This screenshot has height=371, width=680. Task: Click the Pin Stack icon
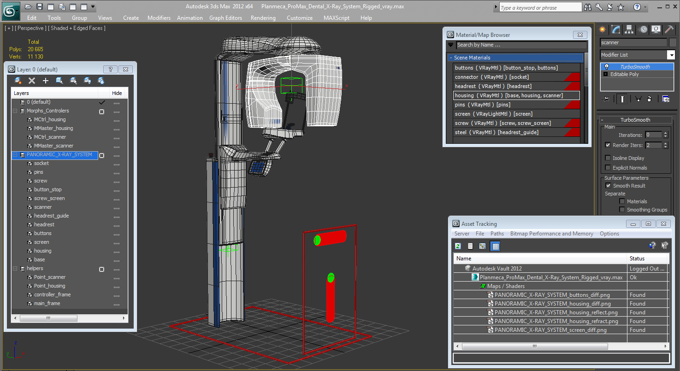pos(606,99)
